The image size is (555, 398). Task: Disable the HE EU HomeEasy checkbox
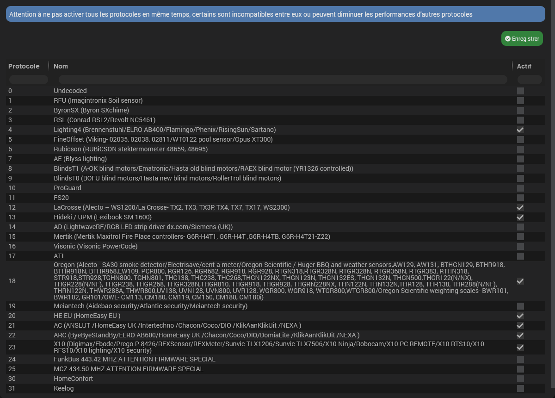pyautogui.click(x=521, y=316)
